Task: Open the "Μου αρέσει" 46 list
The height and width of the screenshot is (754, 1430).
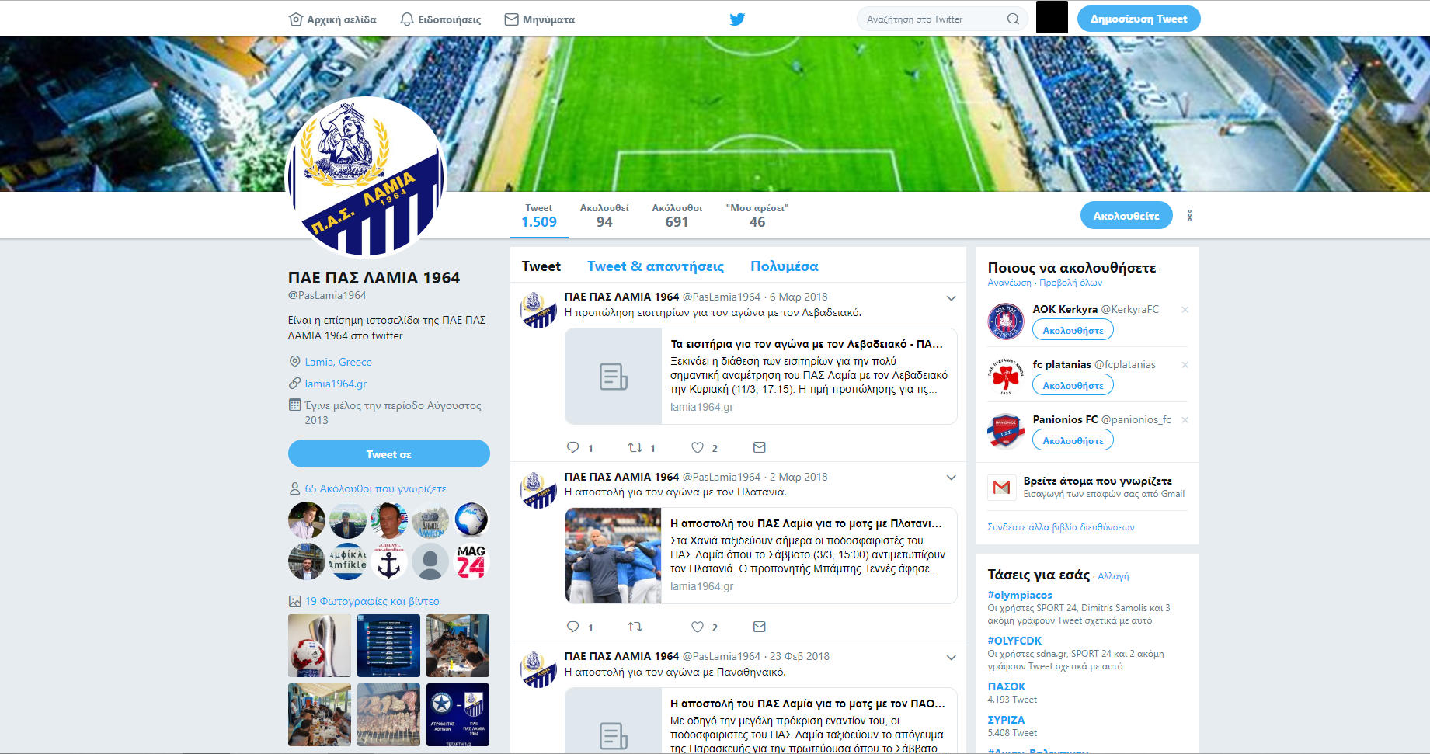Action: pos(757,217)
